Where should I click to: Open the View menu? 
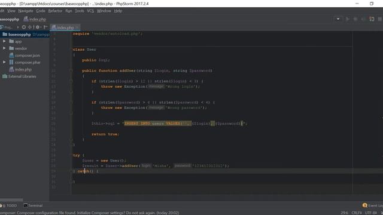coord(11,11)
